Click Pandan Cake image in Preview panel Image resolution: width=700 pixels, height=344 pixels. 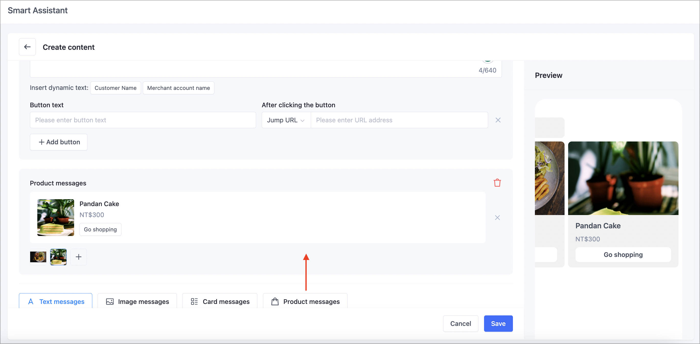tap(623, 178)
